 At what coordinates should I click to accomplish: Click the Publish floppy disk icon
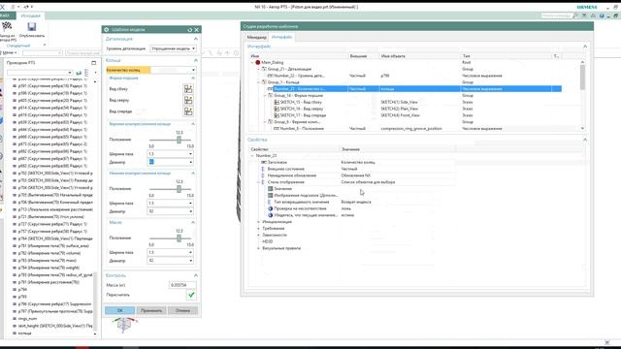32,27
